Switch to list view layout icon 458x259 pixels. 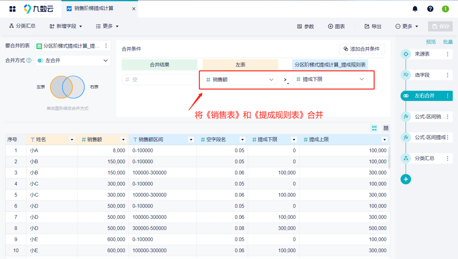pyautogui.click(x=374, y=128)
